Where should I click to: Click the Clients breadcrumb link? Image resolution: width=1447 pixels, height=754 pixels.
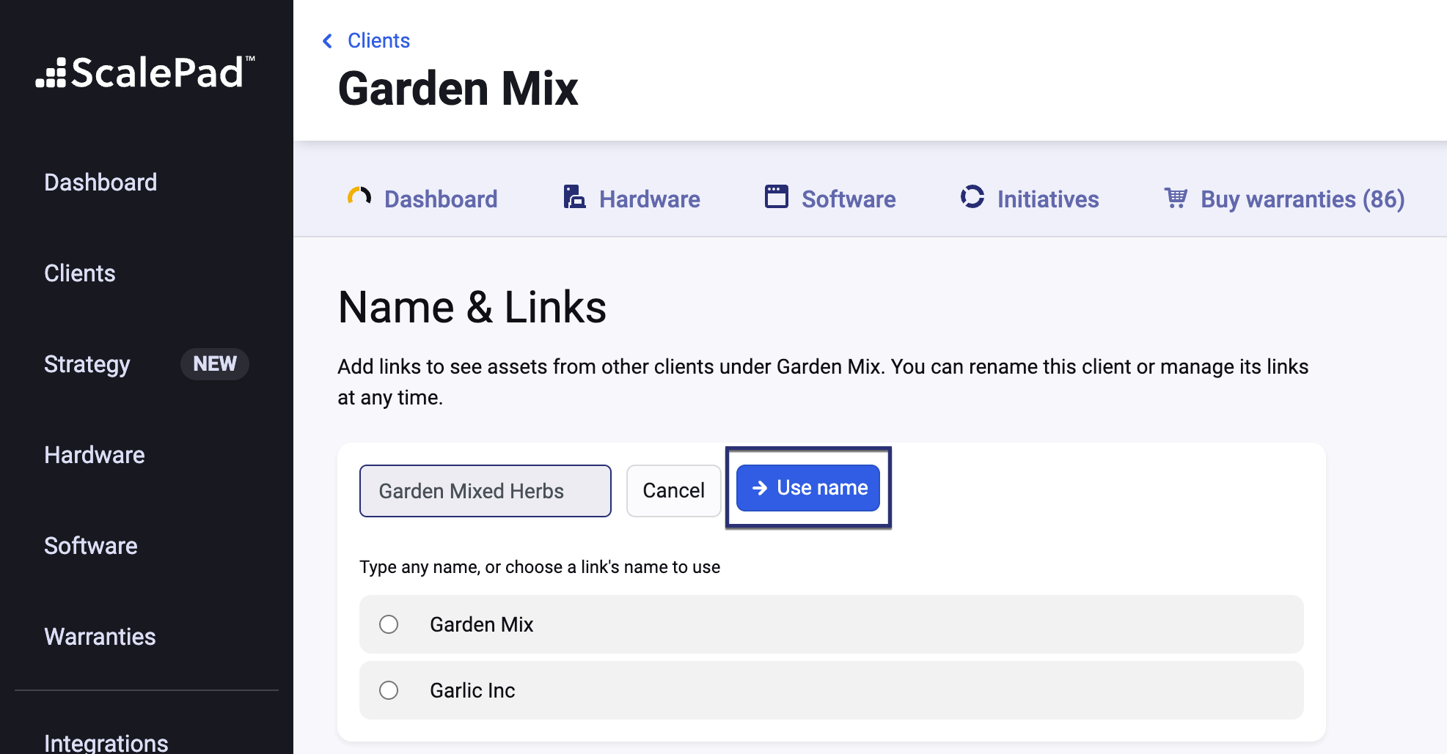point(378,40)
